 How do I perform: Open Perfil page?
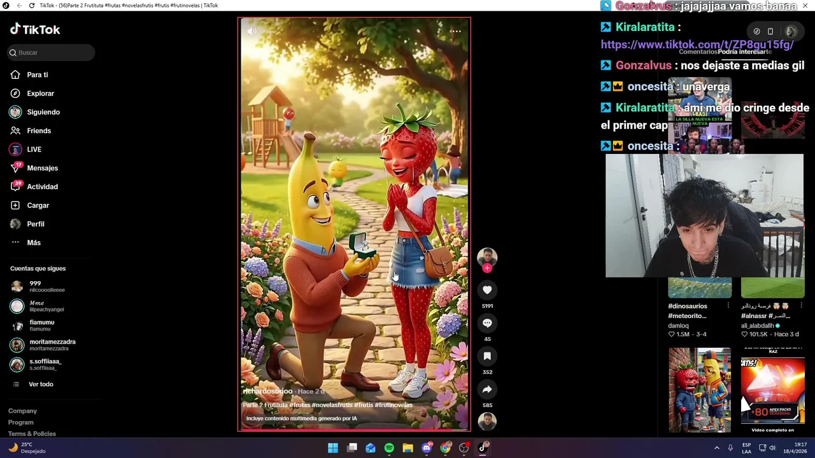coord(27,224)
